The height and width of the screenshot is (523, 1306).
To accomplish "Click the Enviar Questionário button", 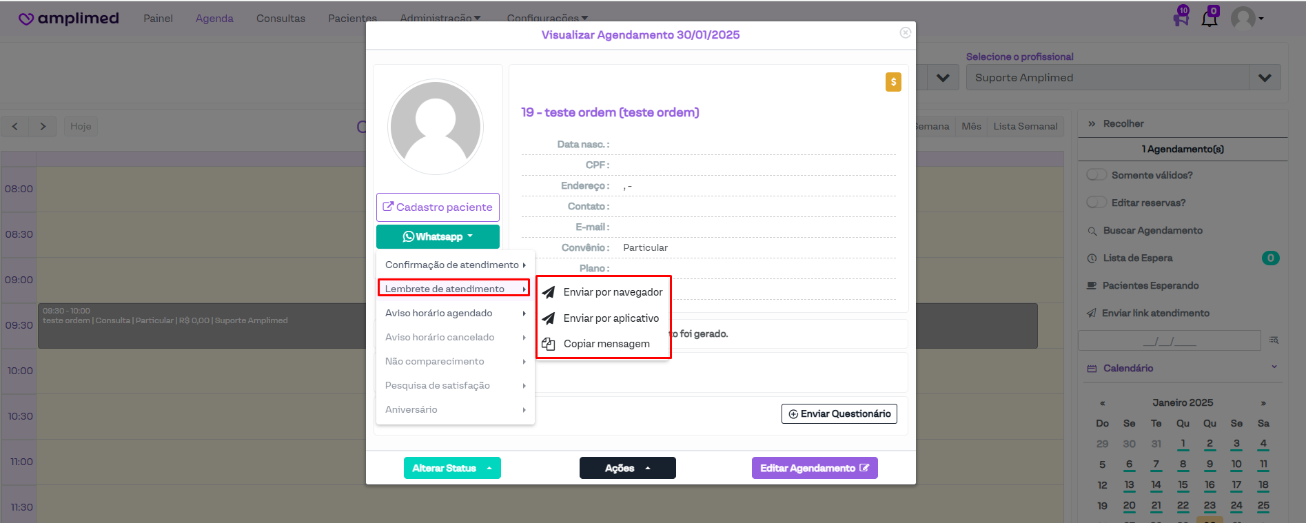I will pyautogui.click(x=839, y=413).
